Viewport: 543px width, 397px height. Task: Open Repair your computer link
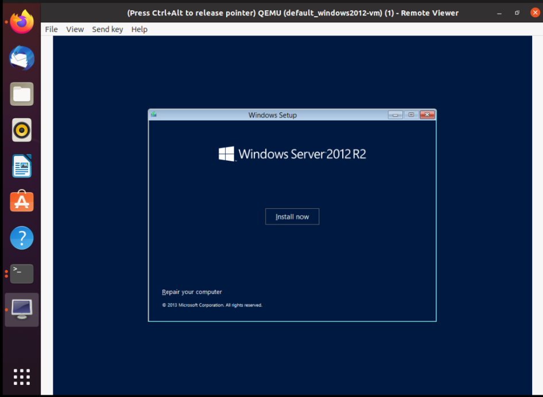click(x=192, y=292)
